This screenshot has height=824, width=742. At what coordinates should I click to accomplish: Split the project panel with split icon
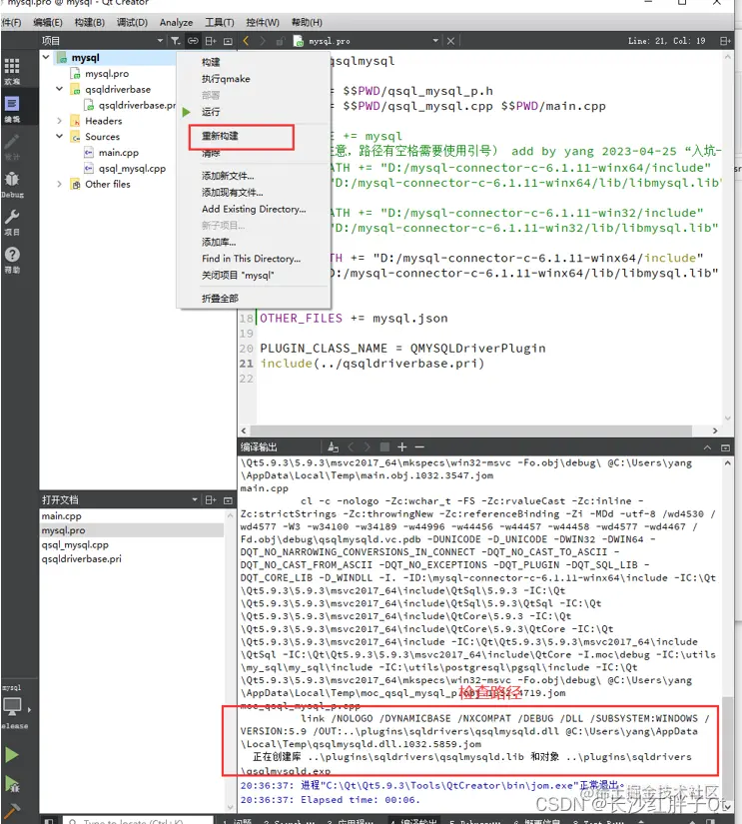[x=211, y=41]
